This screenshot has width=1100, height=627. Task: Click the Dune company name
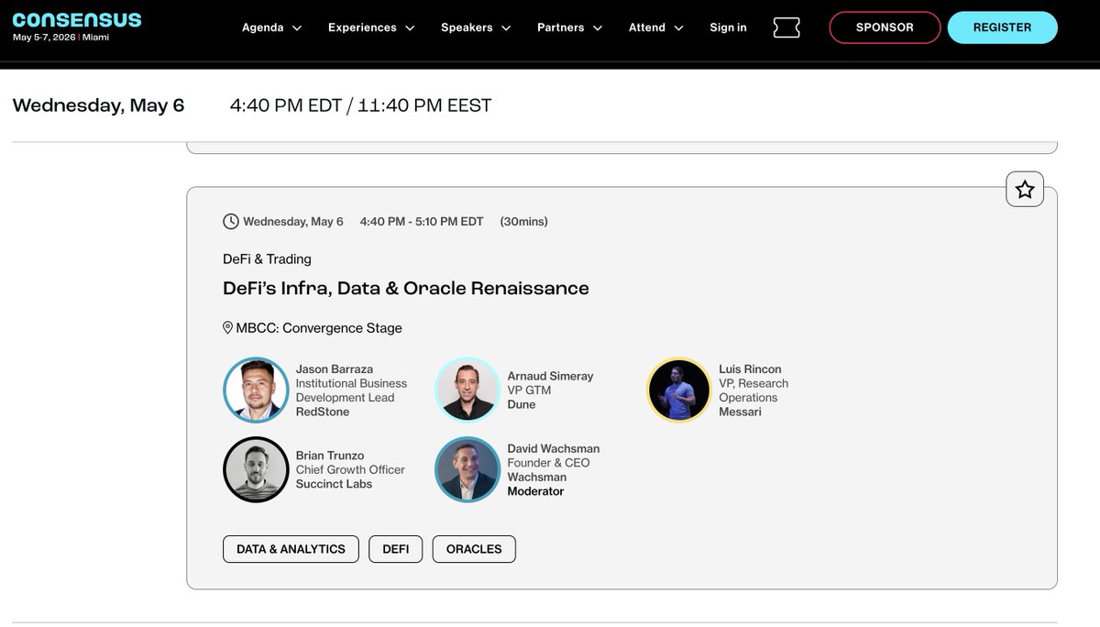click(522, 404)
